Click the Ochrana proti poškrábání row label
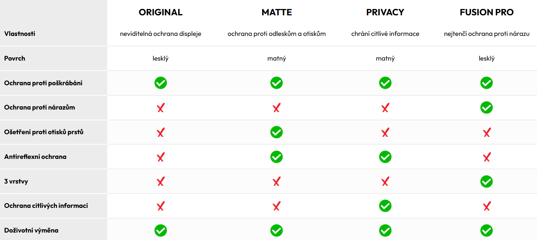The image size is (537, 240). (43, 83)
